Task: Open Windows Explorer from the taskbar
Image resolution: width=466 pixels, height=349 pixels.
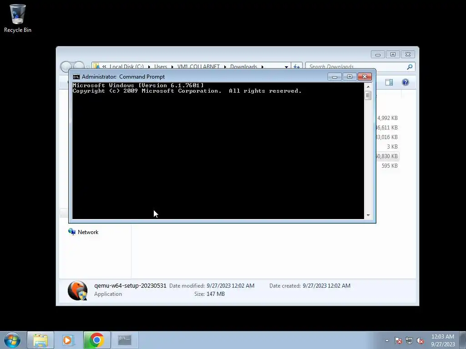Action: pyautogui.click(x=41, y=340)
